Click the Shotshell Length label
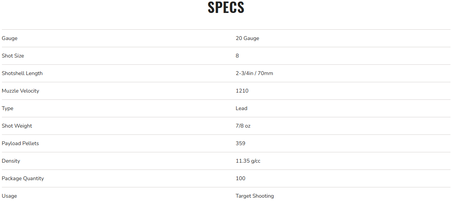 [22, 73]
